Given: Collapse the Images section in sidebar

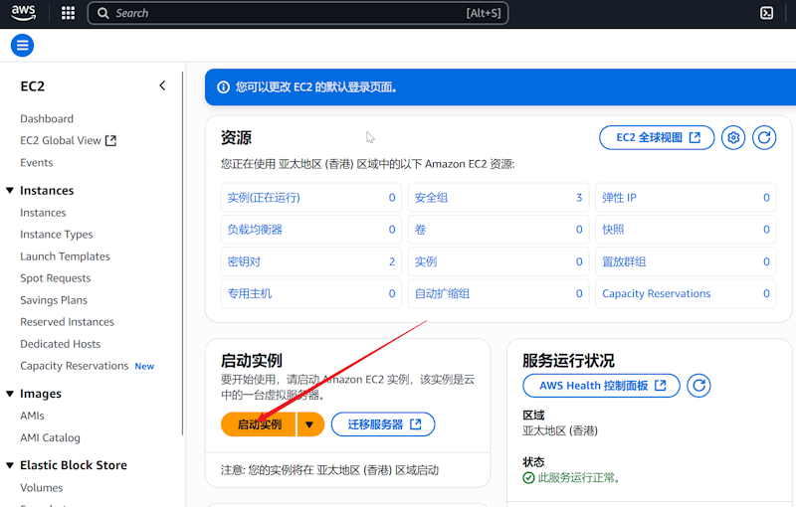Looking at the screenshot, I should (10, 394).
